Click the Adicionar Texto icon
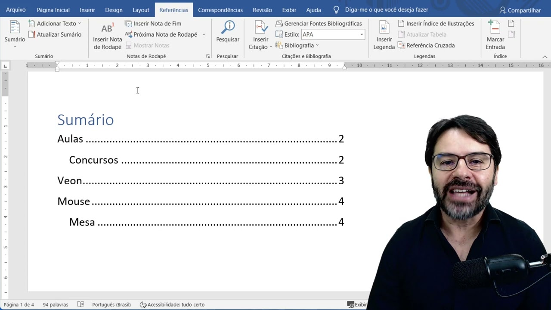 32,24
